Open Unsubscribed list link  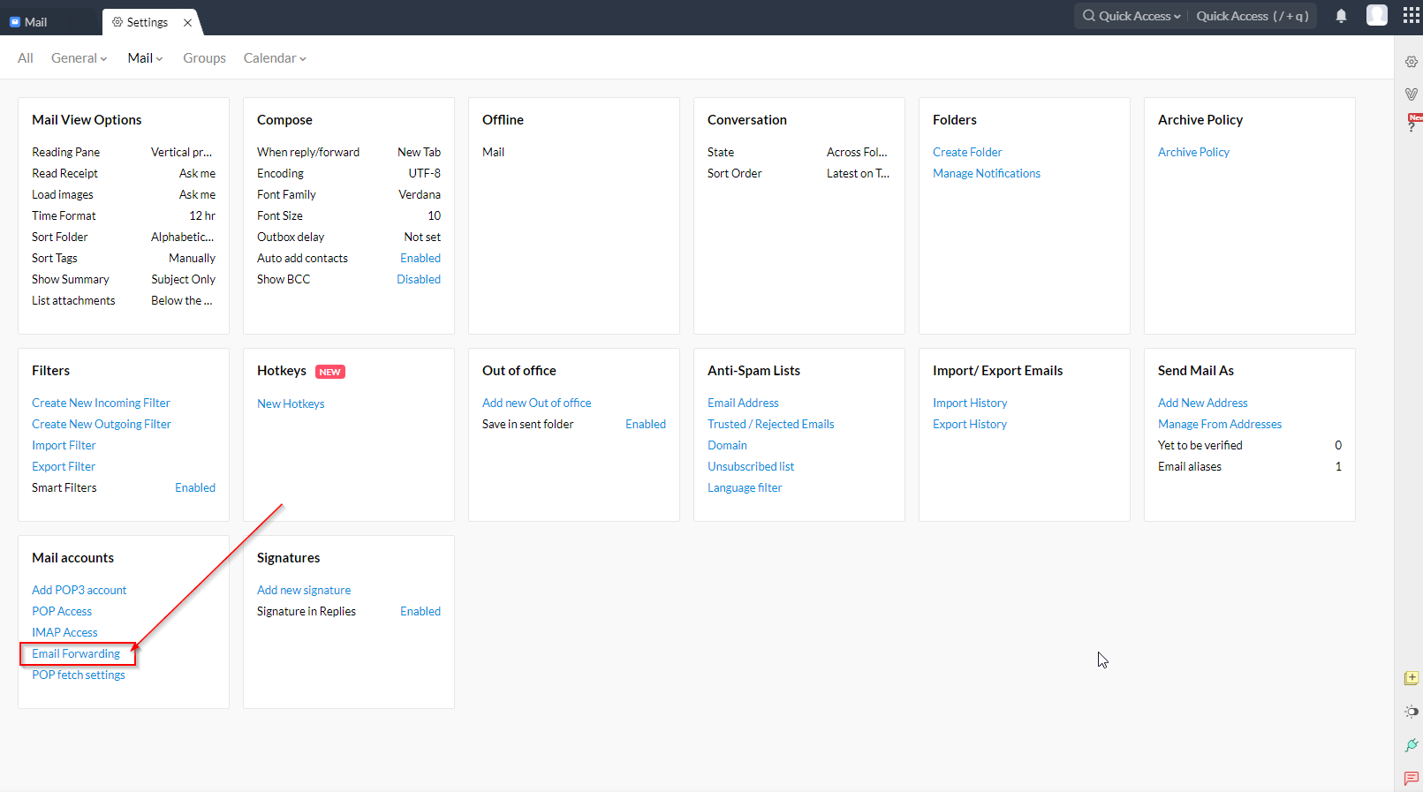point(751,466)
